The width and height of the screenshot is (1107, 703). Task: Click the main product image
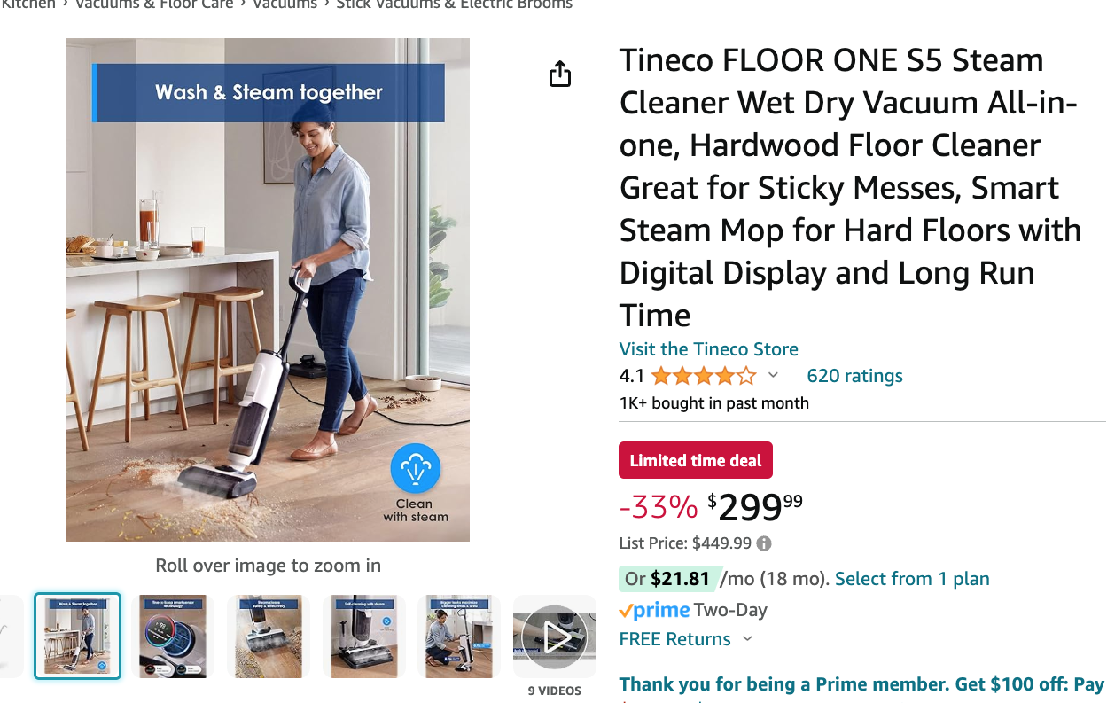[268, 290]
